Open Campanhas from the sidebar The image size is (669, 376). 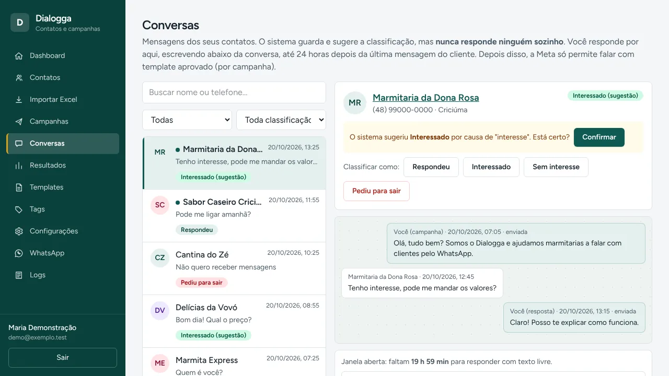click(x=63, y=122)
